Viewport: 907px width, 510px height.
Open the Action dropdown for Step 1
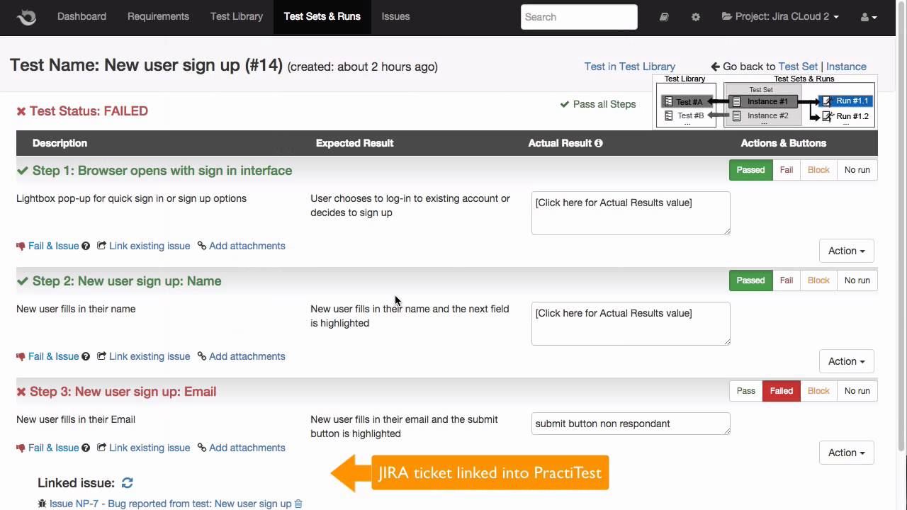[x=846, y=251]
